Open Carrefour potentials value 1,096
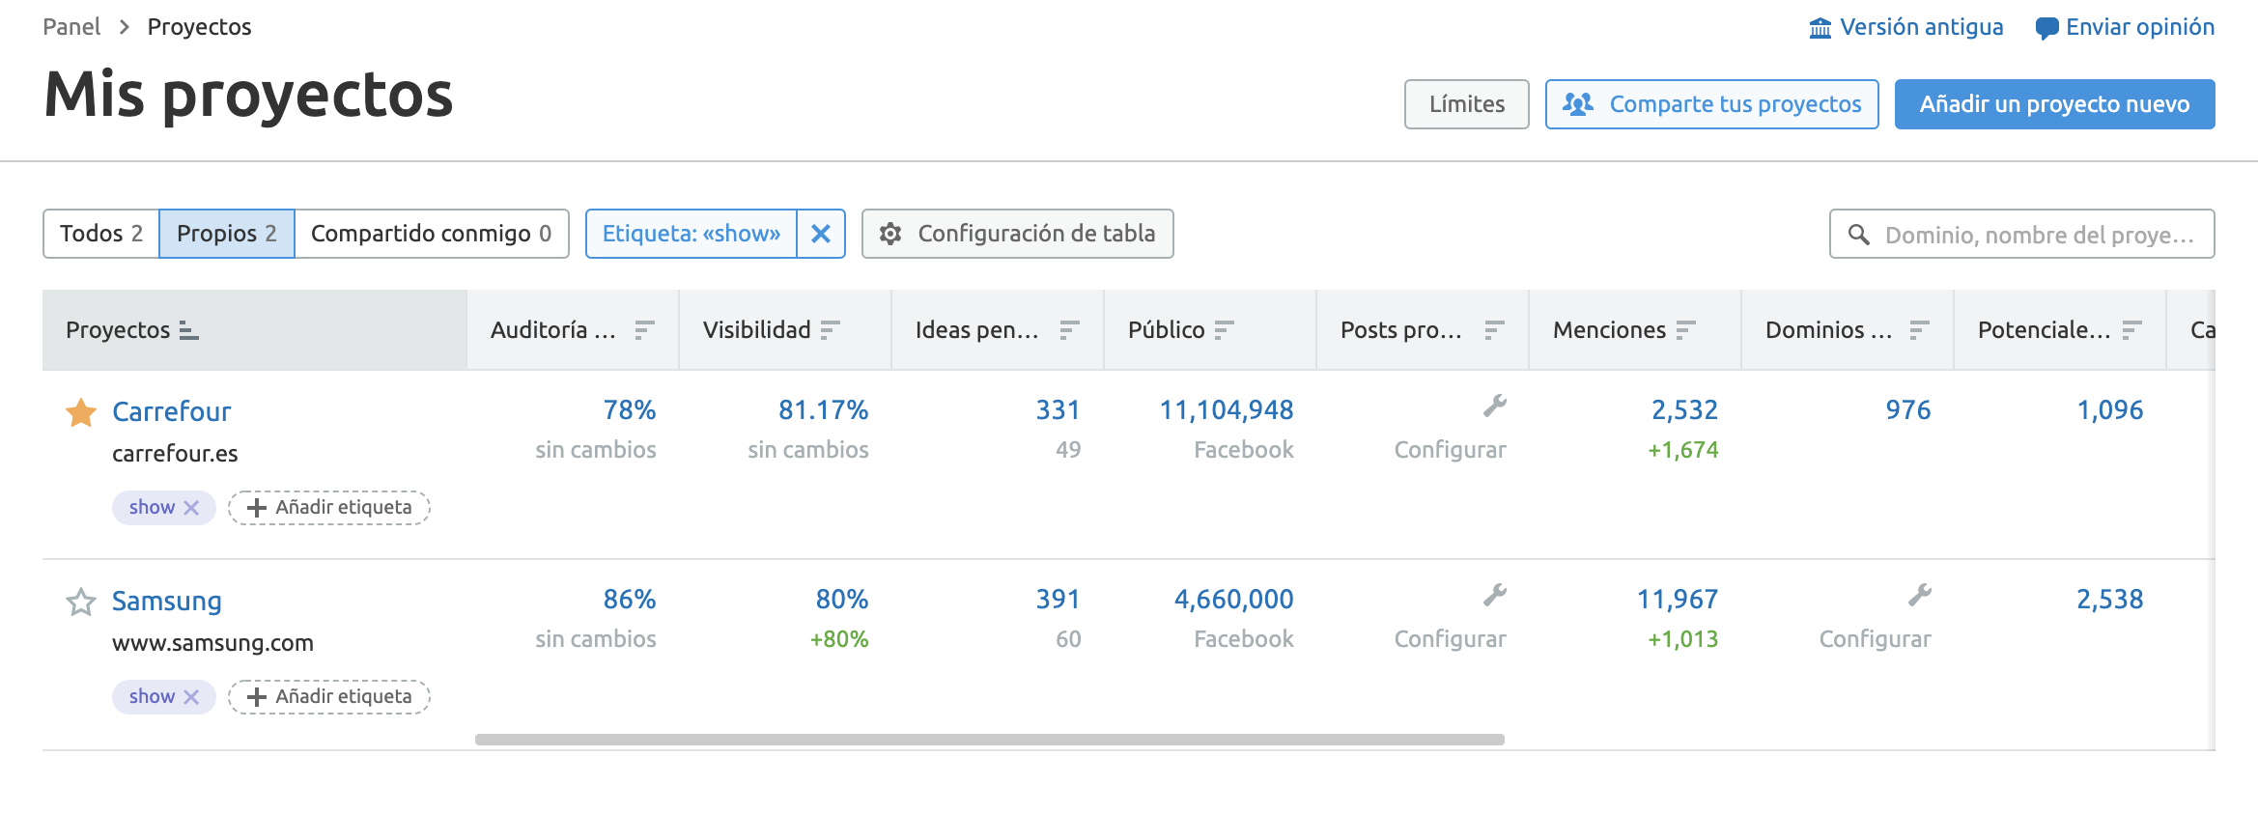This screenshot has width=2258, height=813. (x=2110, y=410)
